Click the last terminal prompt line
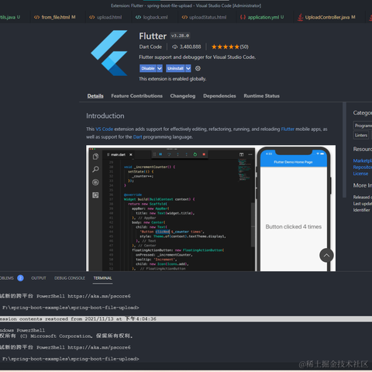Screen dimensions: 372x372 (71, 359)
